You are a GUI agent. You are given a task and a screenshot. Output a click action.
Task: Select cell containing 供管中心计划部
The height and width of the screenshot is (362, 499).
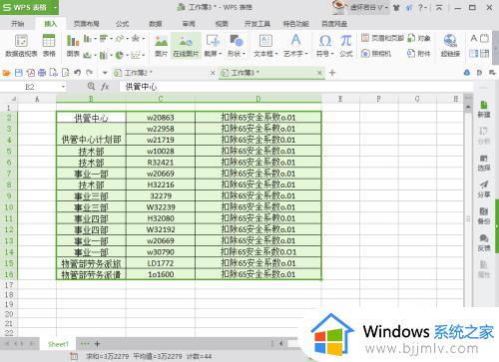pyautogui.click(x=91, y=134)
